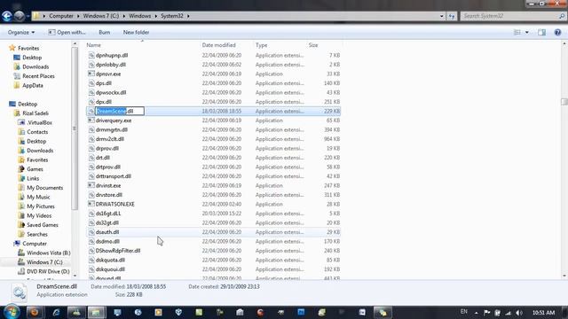Select the driverquery.exe file icon
Viewport: 568px width, 319px height.
(91, 121)
